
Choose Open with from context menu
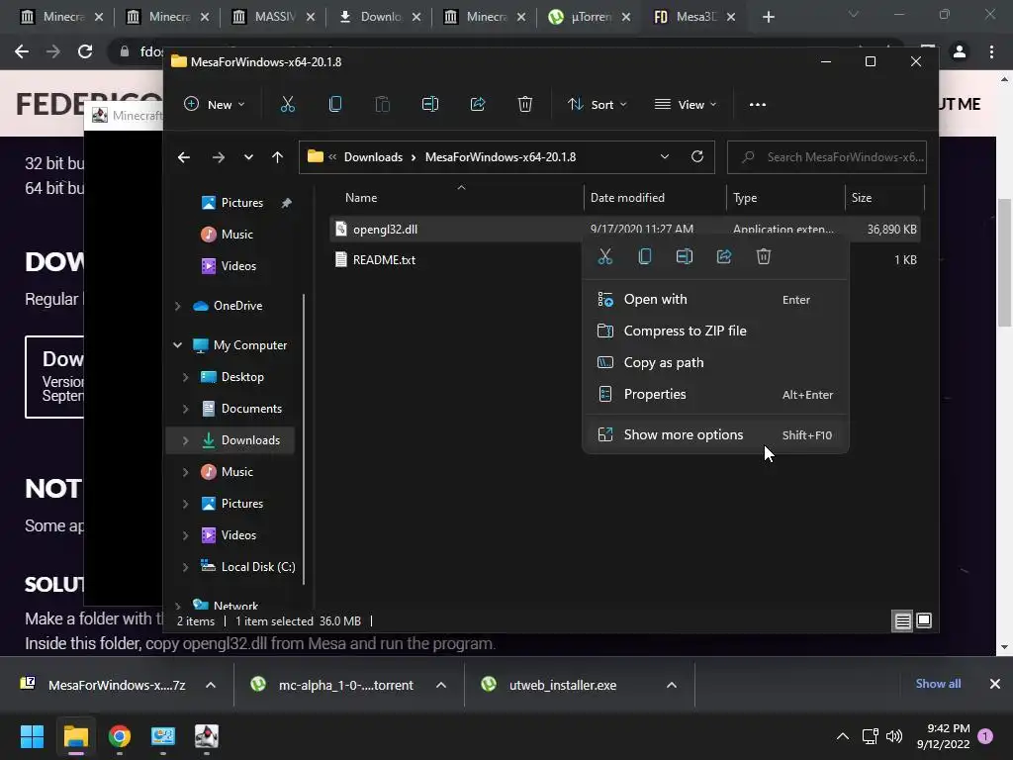click(x=716, y=299)
